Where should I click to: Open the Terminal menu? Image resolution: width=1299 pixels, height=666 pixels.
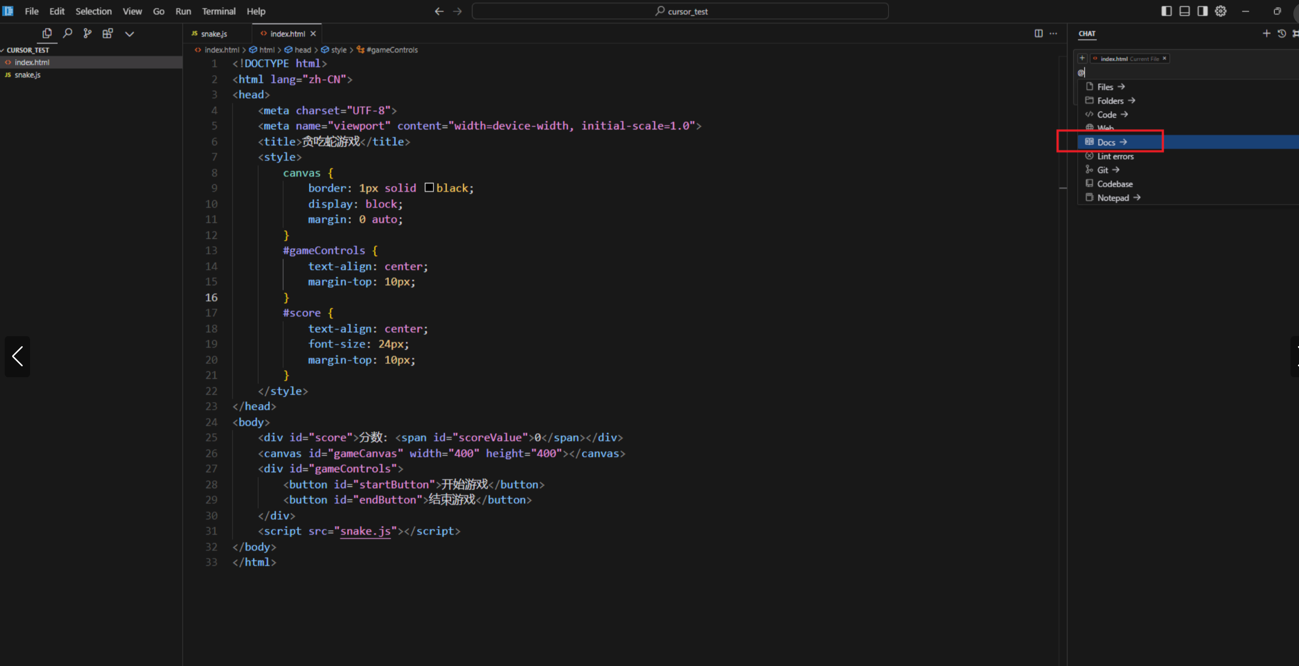point(218,11)
